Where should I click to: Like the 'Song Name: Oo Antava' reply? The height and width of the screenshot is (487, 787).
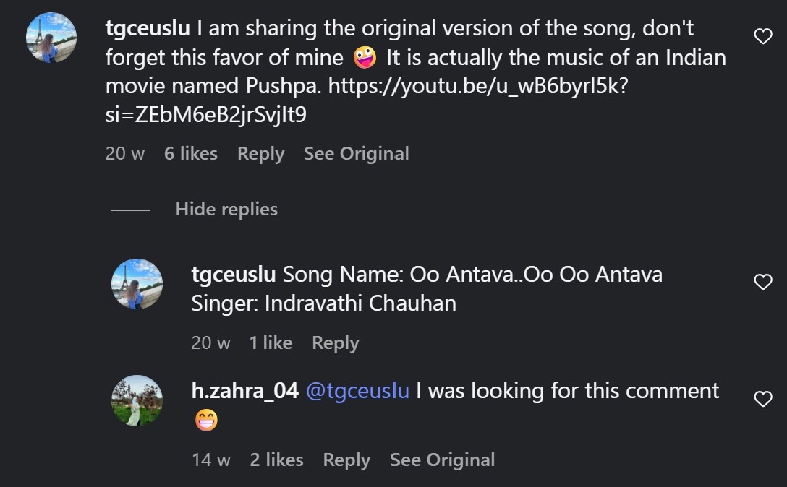(x=763, y=282)
